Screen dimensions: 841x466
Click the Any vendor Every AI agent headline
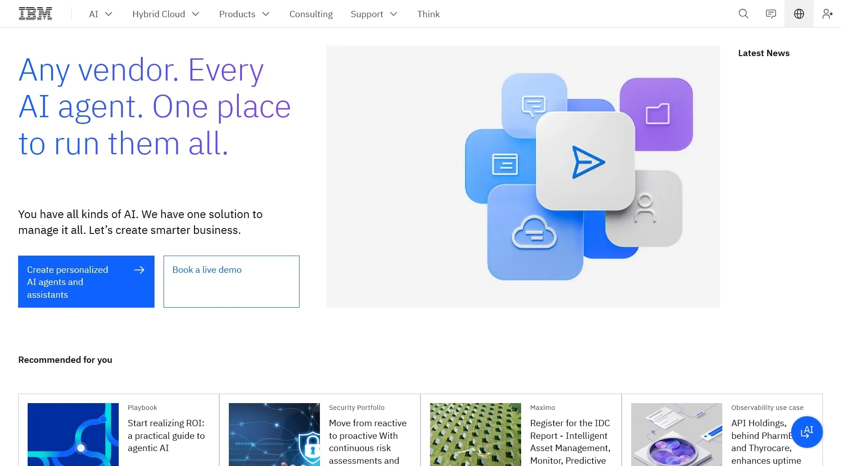pos(155,107)
